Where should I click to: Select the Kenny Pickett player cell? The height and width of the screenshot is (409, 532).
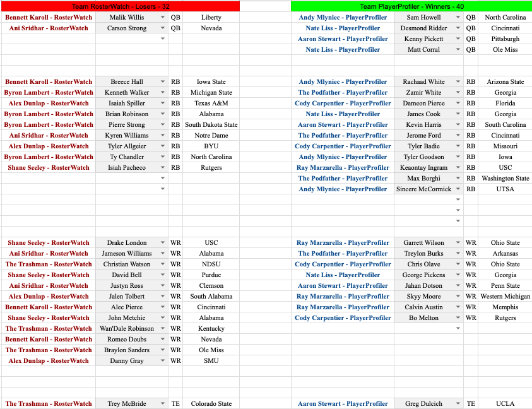click(x=424, y=39)
